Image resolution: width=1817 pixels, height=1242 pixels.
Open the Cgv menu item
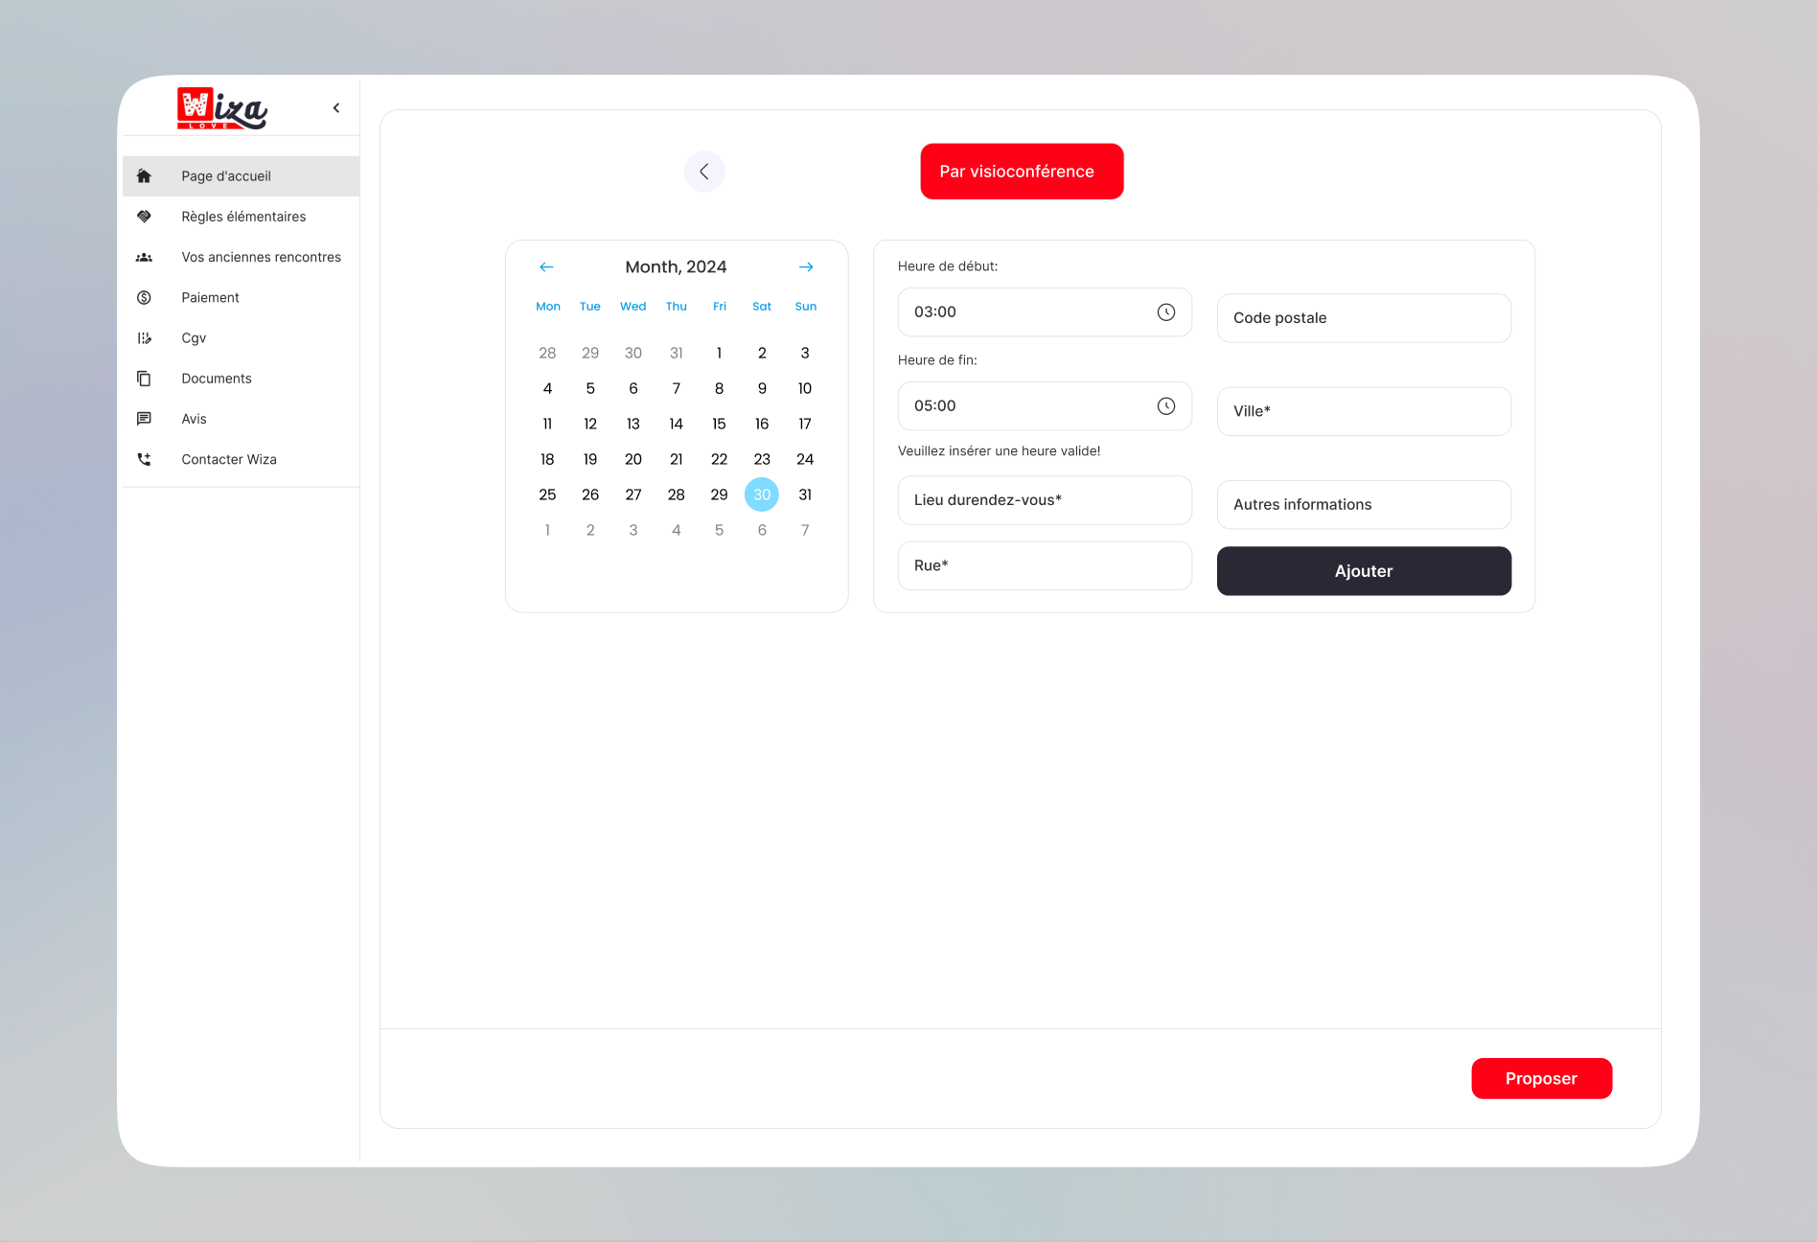tap(194, 338)
